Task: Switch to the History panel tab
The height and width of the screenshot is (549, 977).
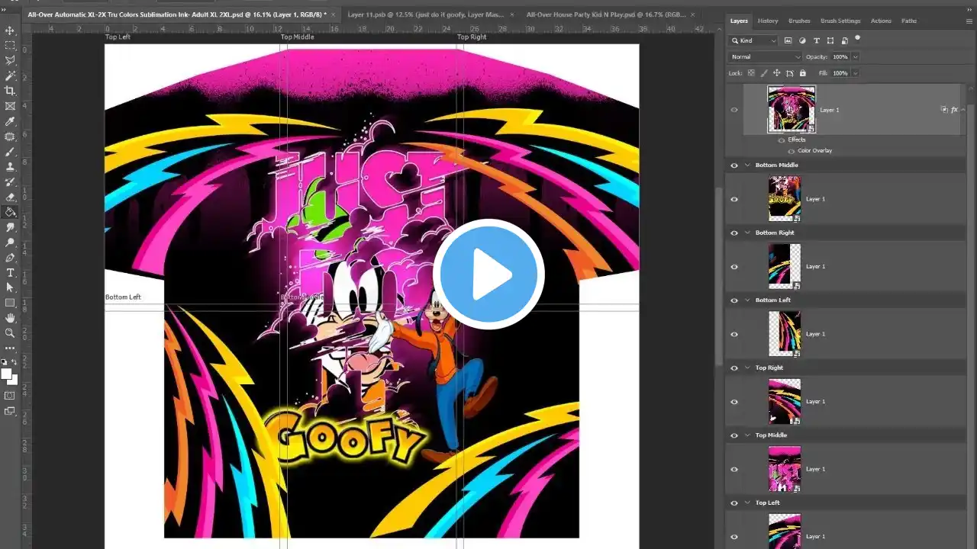Action: [x=768, y=21]
